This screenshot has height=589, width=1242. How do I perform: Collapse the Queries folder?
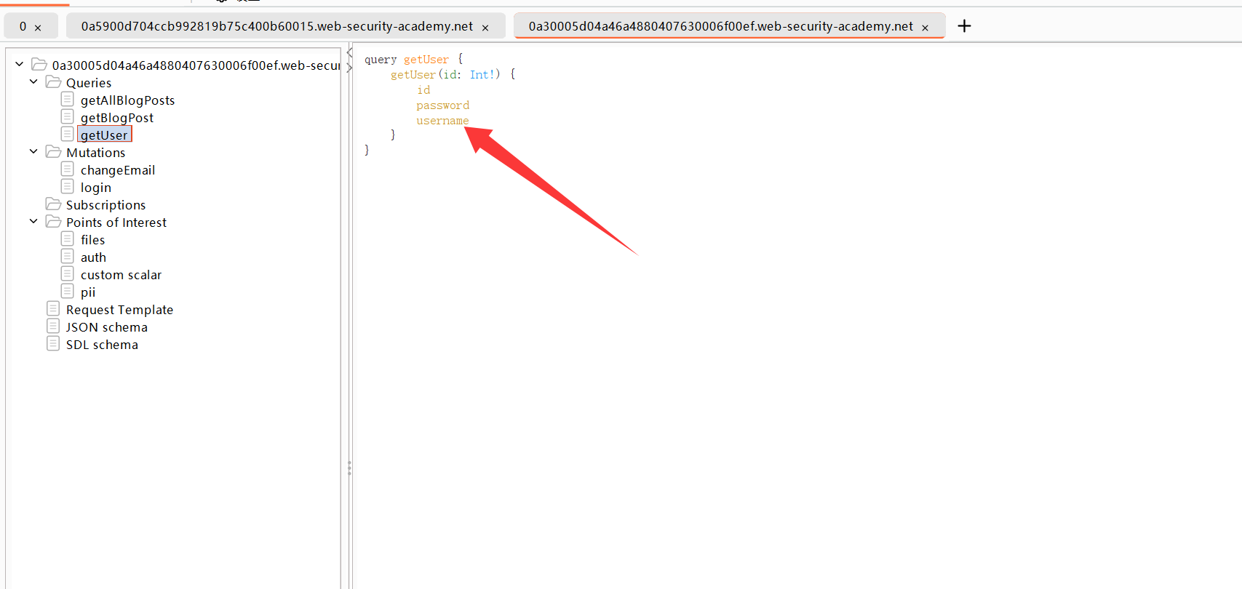click(33, 82)
